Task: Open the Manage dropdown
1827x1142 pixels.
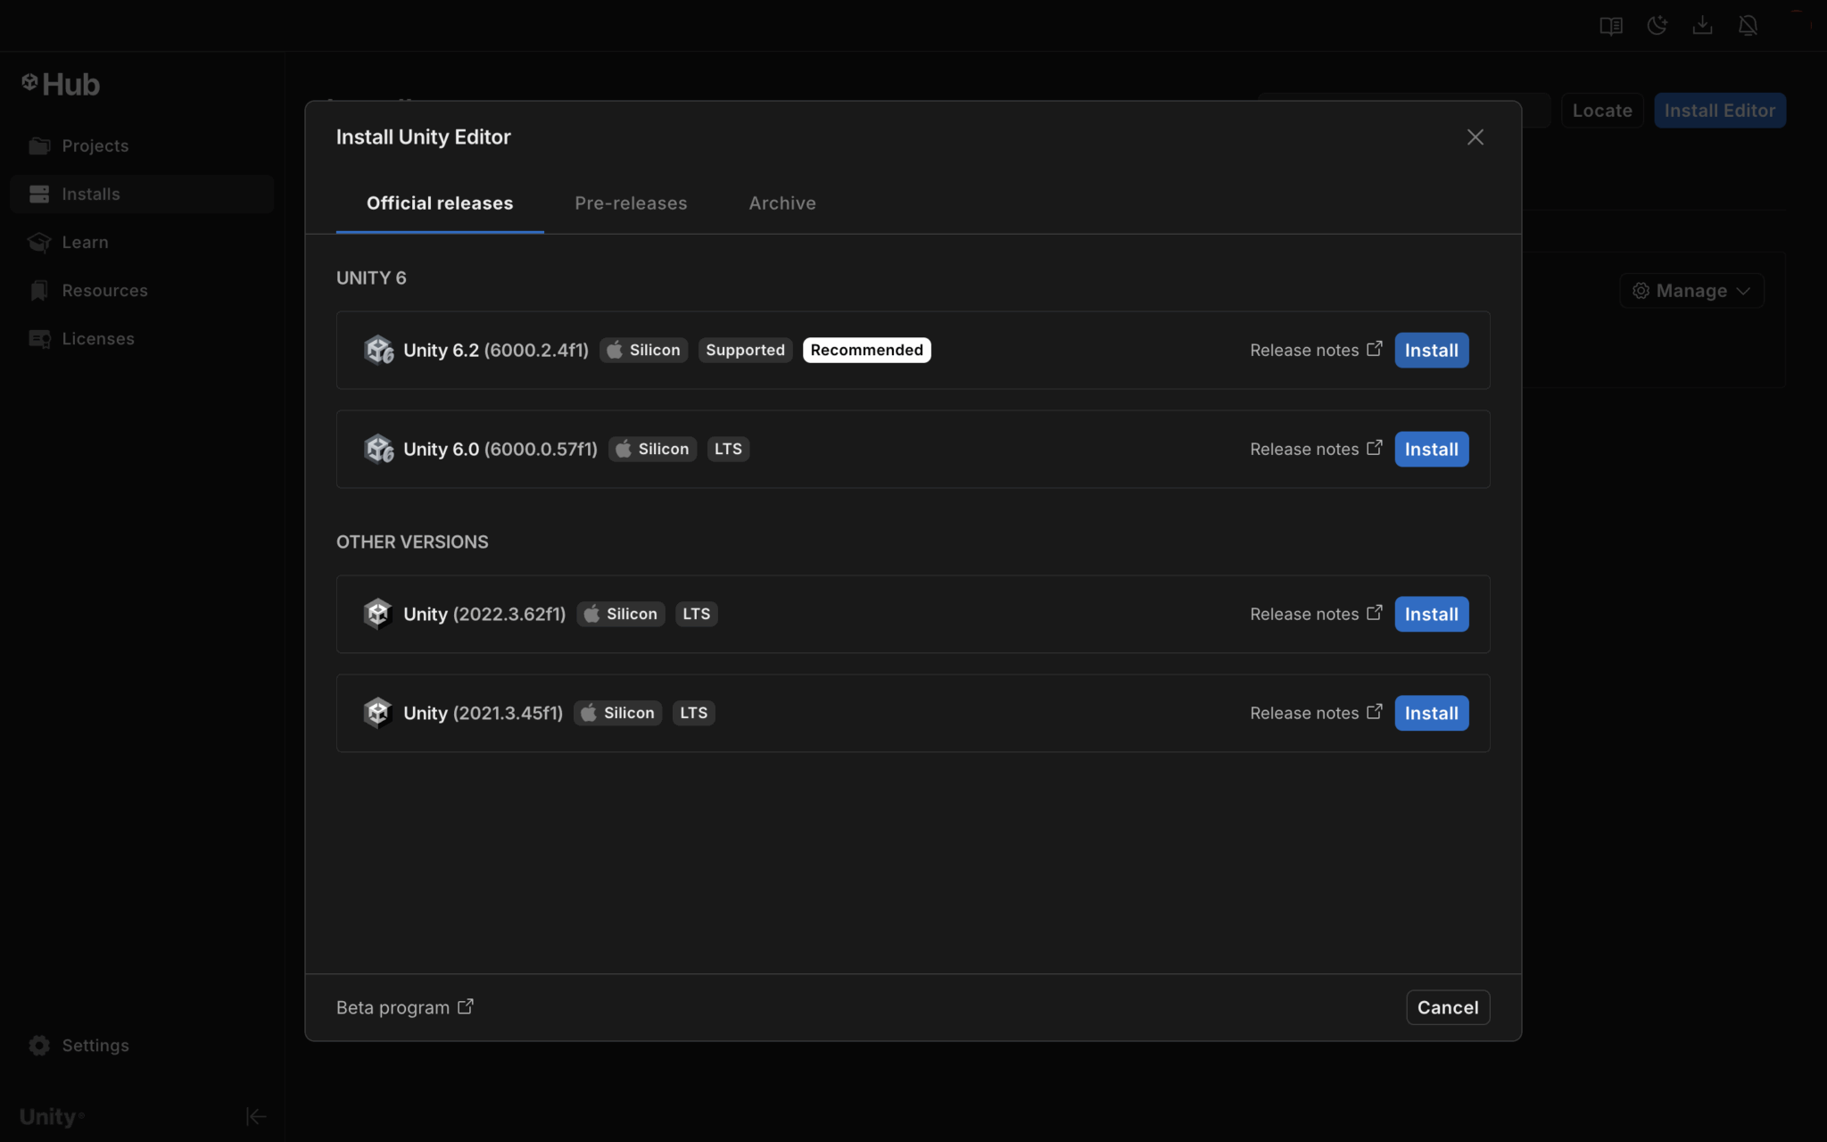Action: (x=1691, y=290)
